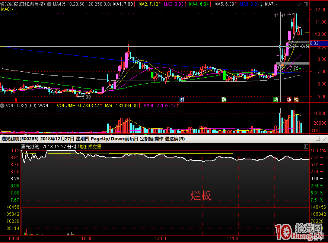This screenshot has width=328, height=243.
Task: Open the 榜 marker on the timeline
Action: [x=296, y=99]
